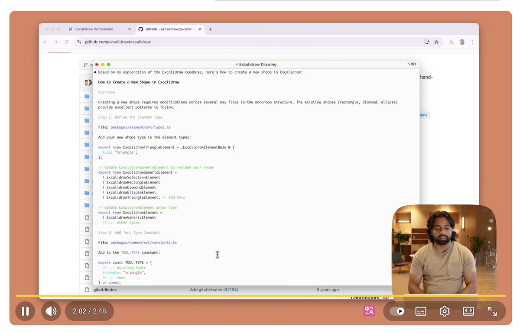This screenshot has height=333, width=520.
Task: Click the 'ExcalidrawTriangleElement; // Add this' line
Action: [x=143, y=197]
